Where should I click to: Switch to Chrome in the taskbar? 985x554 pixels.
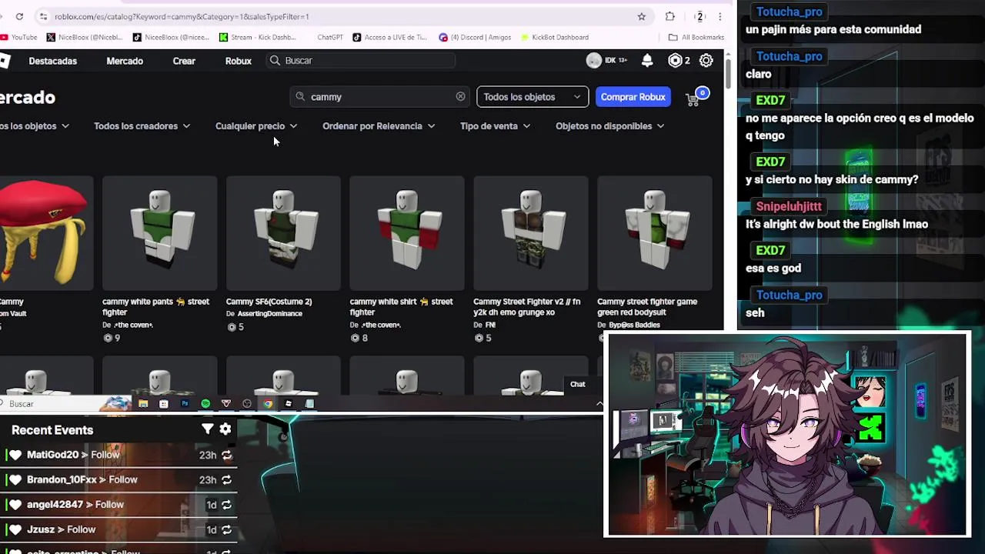[268, 403]
